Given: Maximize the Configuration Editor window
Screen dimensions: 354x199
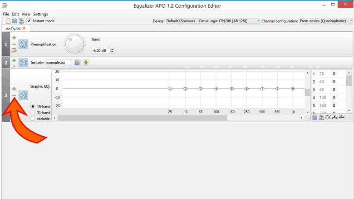Looking at the screenshot, I should (333, 5).
